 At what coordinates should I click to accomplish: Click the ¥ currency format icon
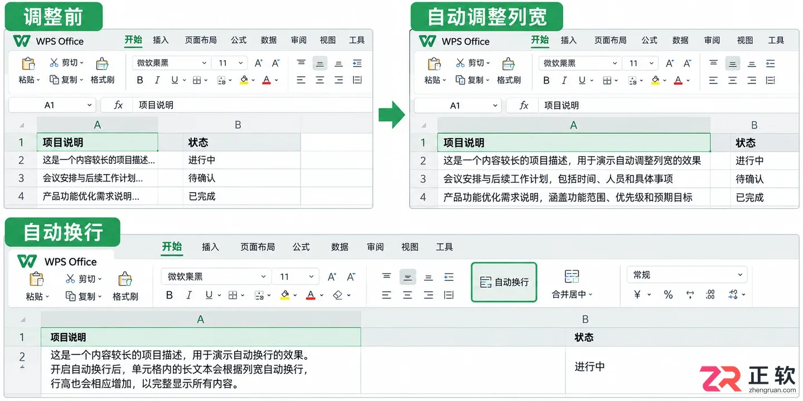[x=637, y=295]
